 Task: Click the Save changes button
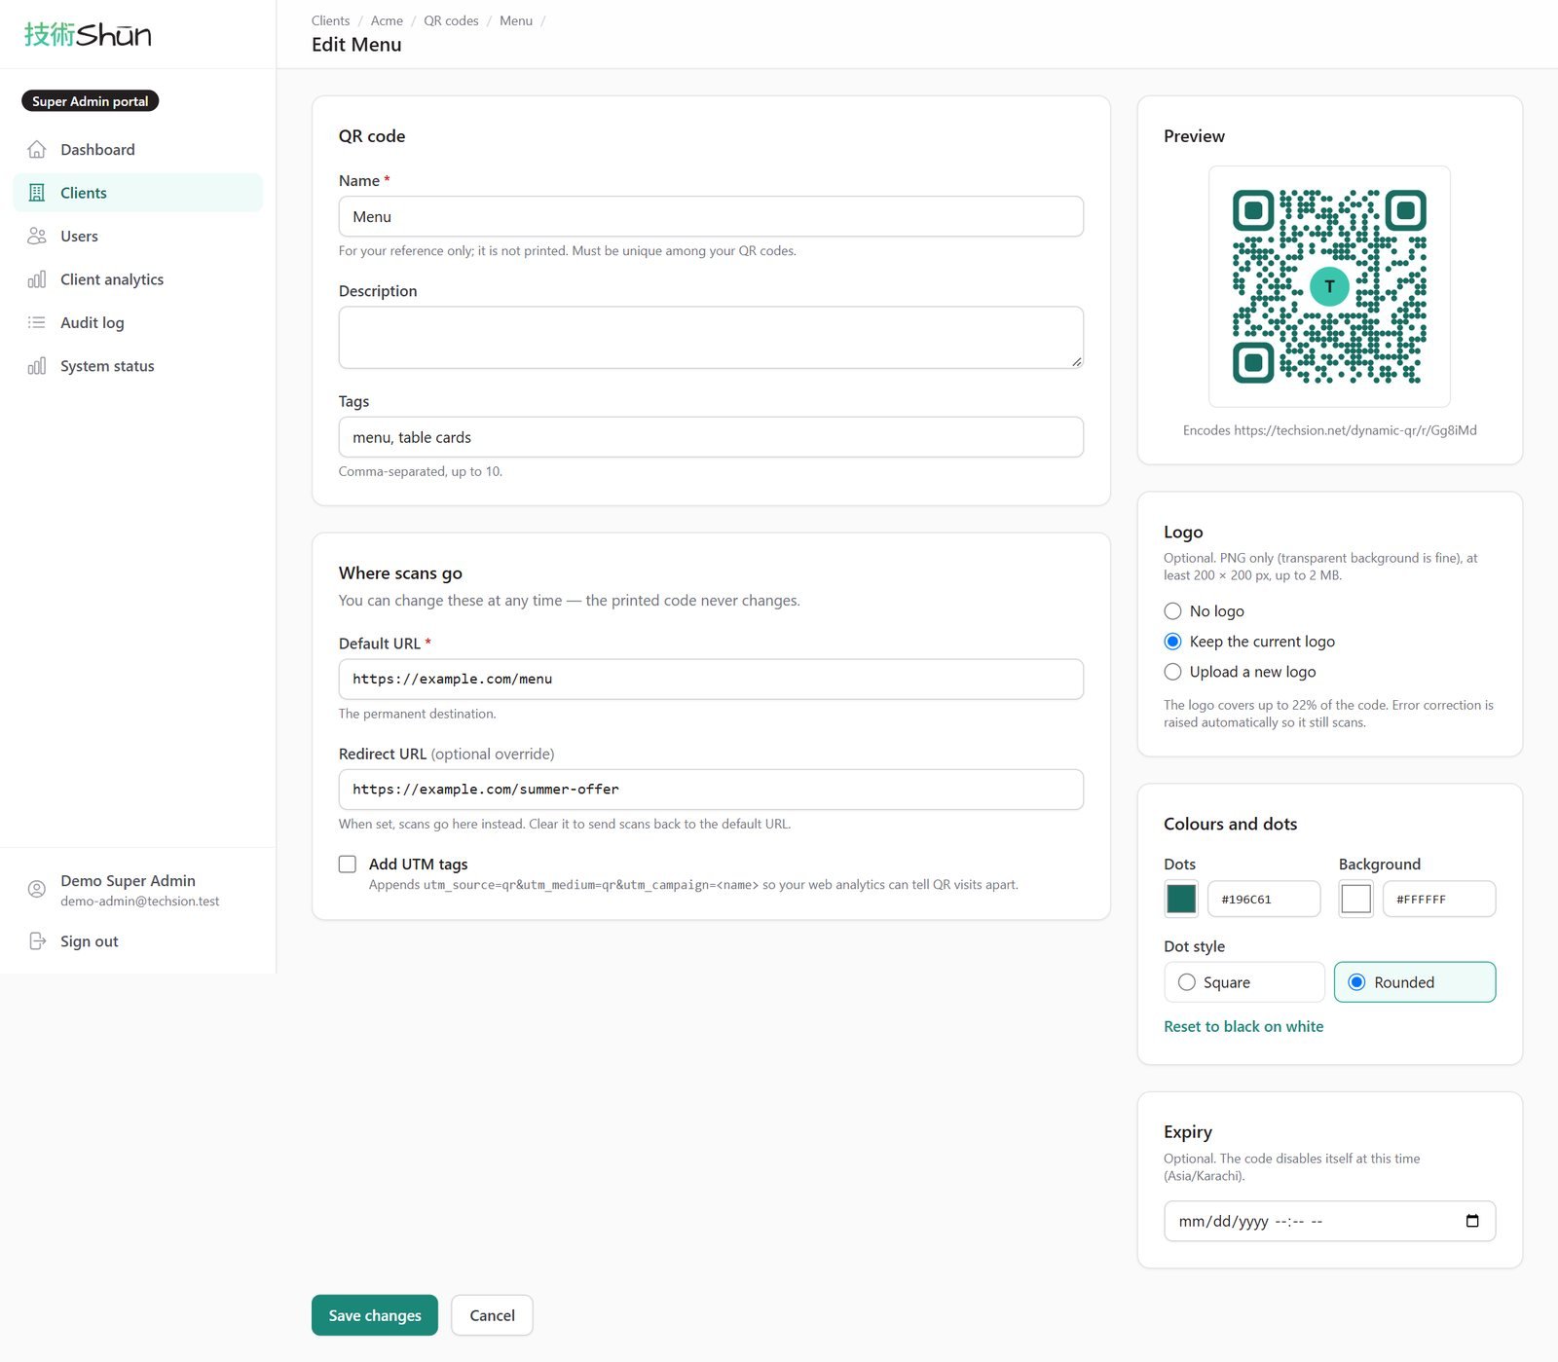point(375,1315)
